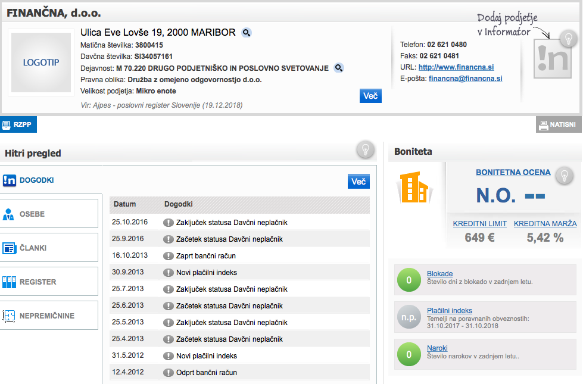Add company to Informator via !n icon
The height and width of the screenshot is (384, 583).
click(553, 59)
